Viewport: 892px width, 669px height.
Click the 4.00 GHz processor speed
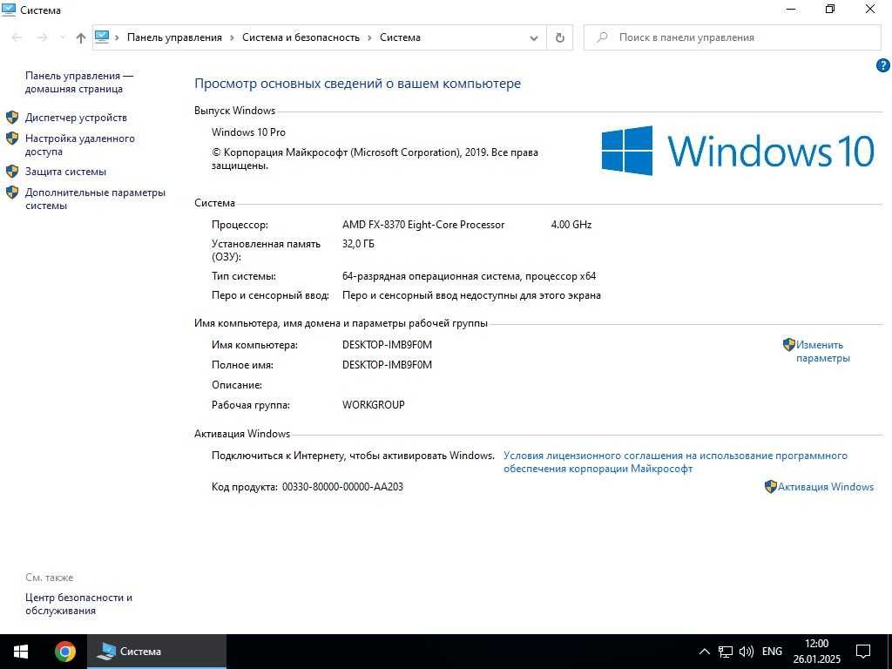(571, 225)
